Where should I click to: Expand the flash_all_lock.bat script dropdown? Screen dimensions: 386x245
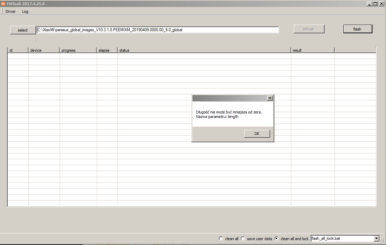pos(376,238)
